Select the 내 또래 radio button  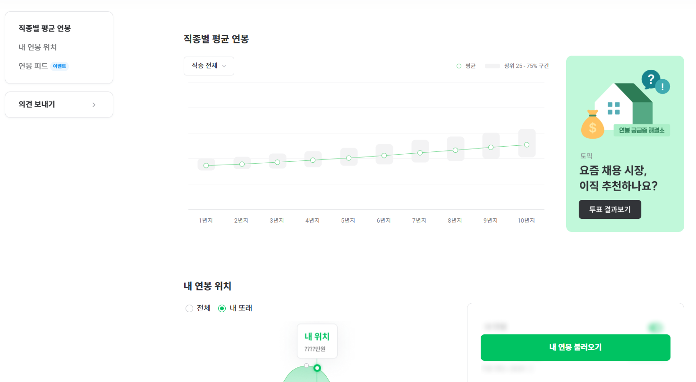pos(222,308)
